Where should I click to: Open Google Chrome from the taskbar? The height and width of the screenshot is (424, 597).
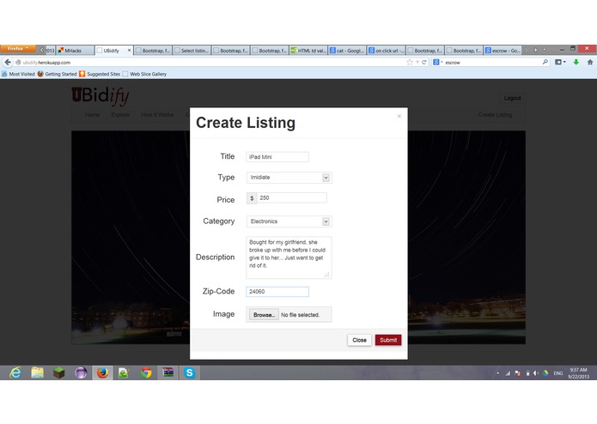(146, 373)
